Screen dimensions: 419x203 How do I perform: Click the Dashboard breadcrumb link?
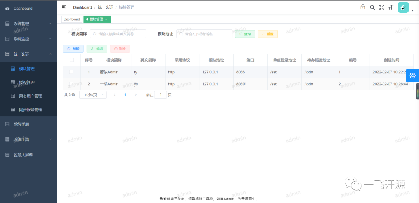pyautogui.click(x=82, y=7)
